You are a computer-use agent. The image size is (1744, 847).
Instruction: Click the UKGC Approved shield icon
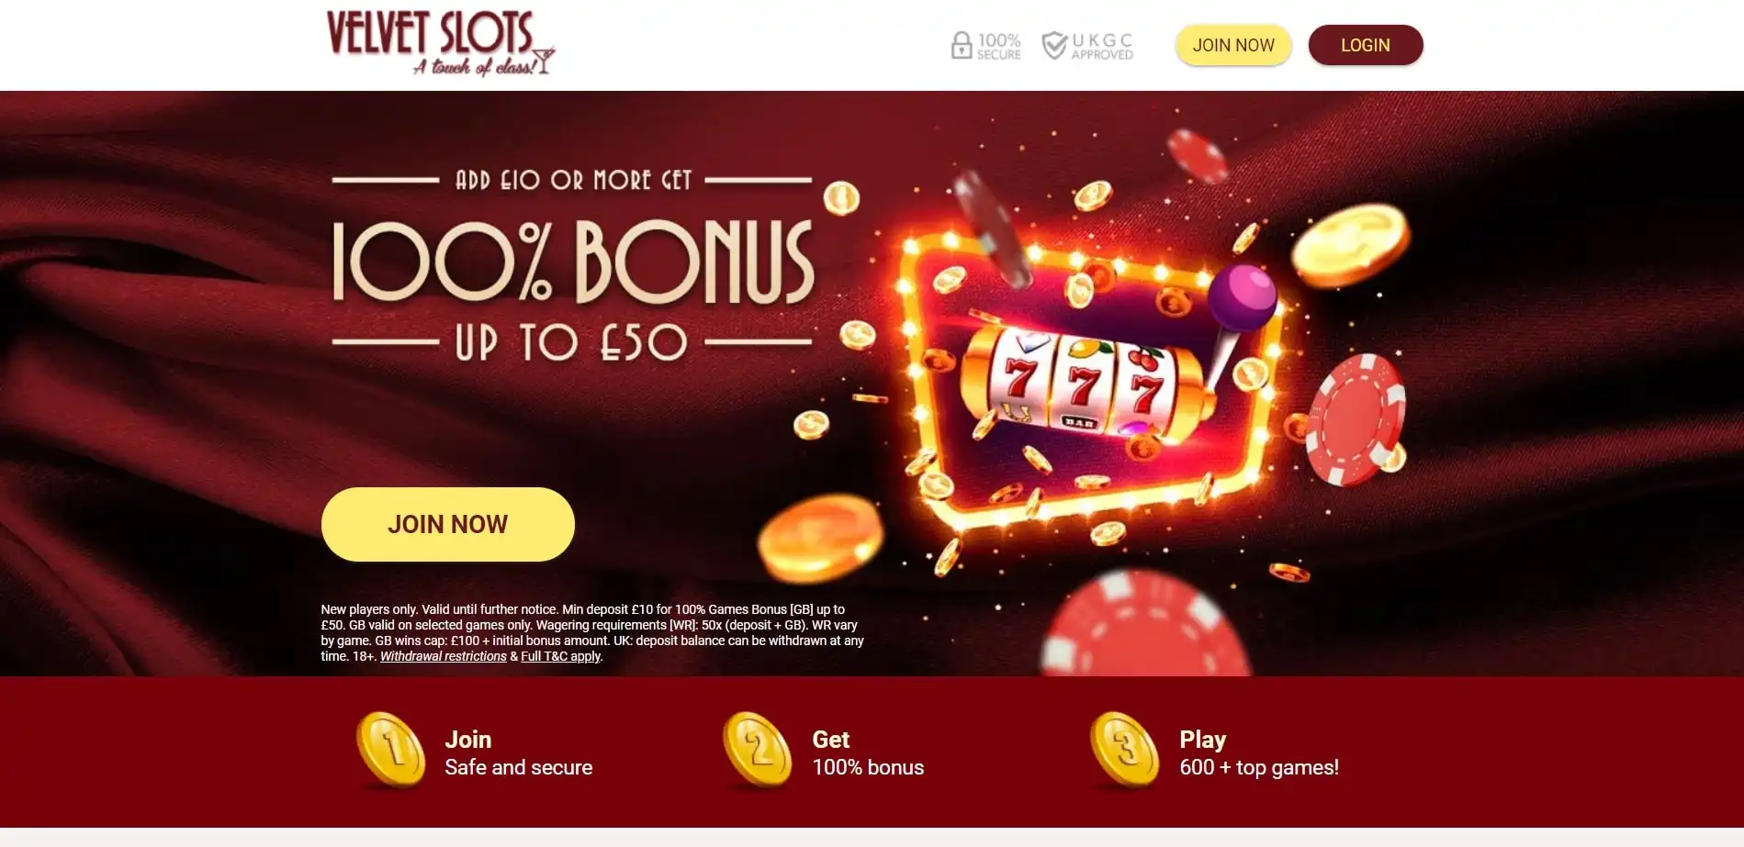[1054, 45]
